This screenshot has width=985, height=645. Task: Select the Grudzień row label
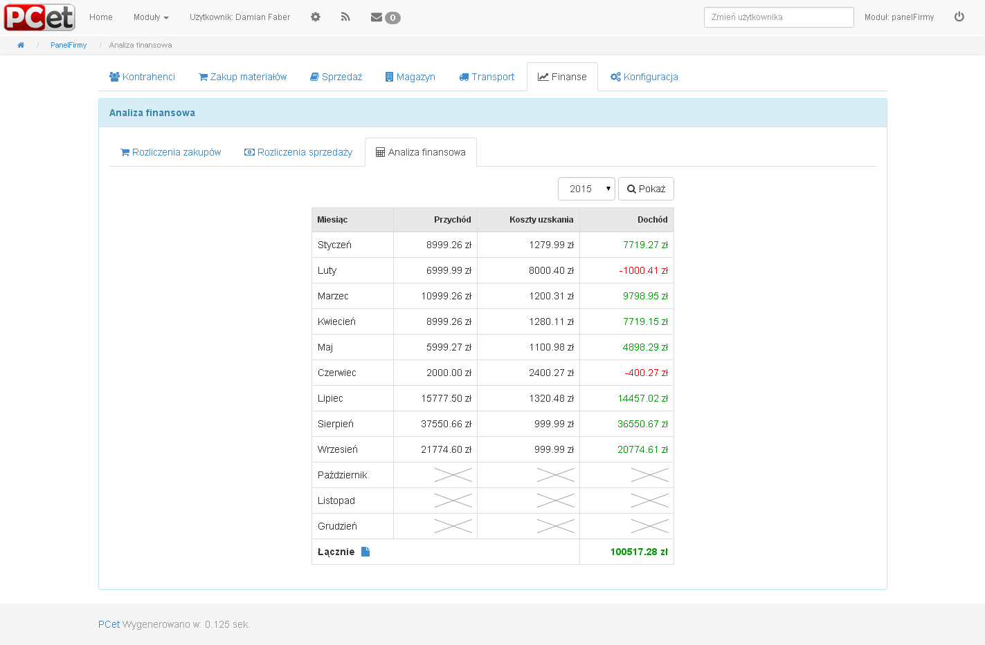337,526
